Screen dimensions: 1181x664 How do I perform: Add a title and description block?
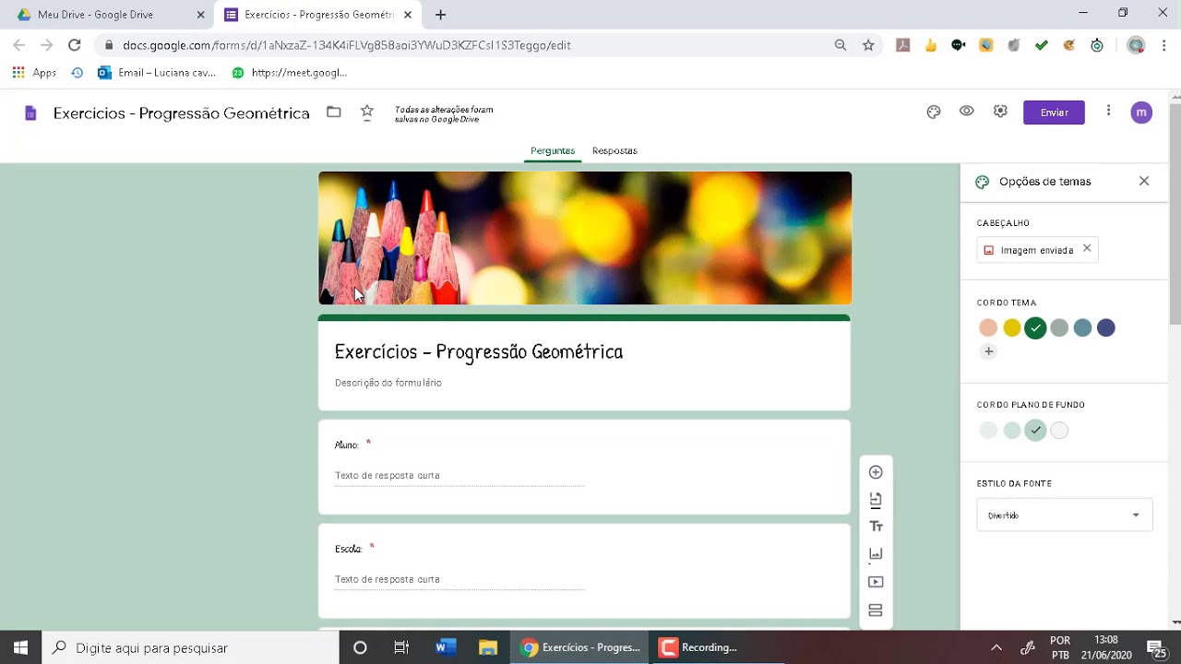pos(876,527)
